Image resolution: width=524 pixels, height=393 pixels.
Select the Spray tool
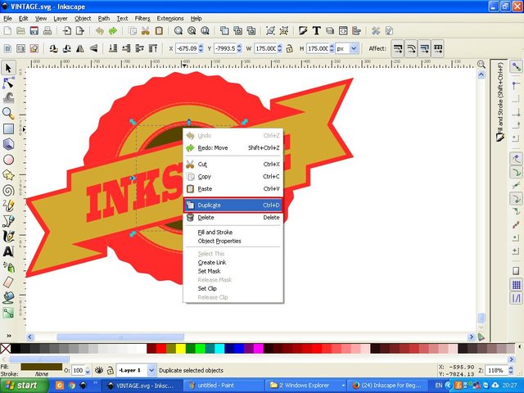point(8,267)
